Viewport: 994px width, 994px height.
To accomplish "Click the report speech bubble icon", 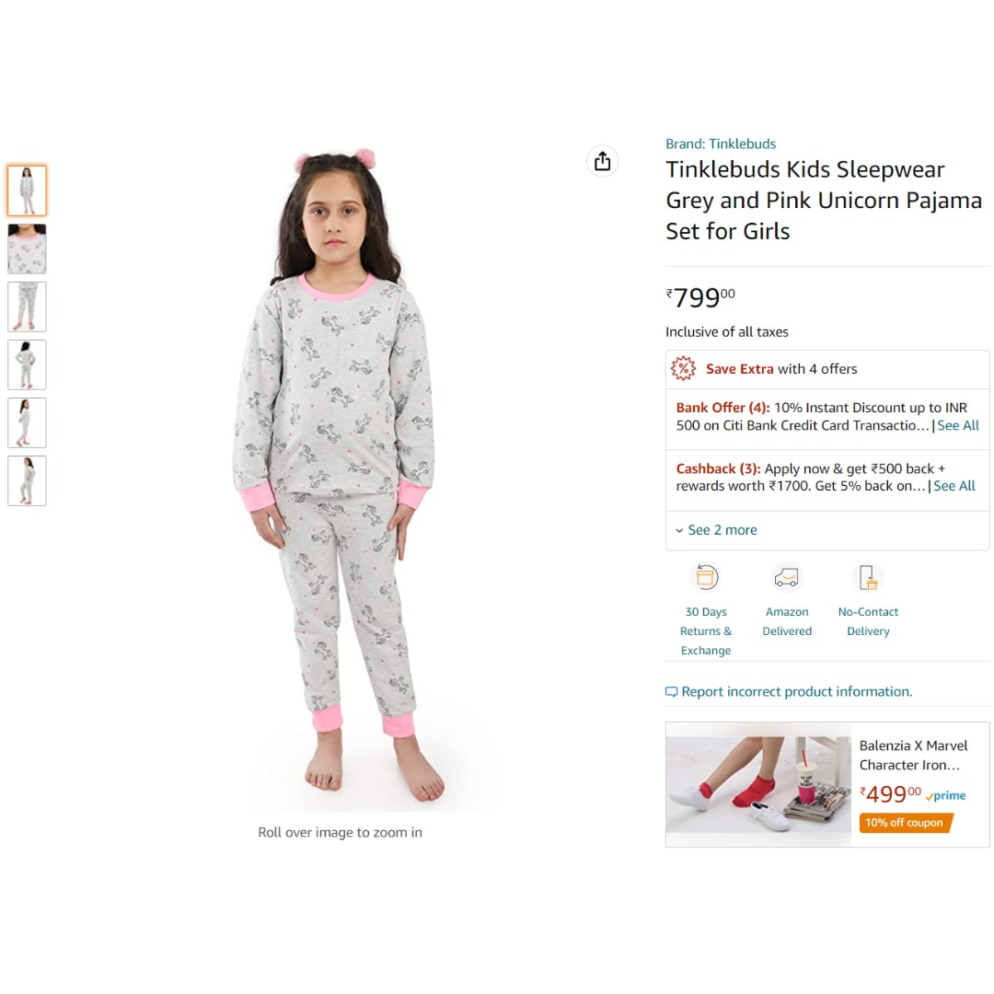I will click(671, 691).
